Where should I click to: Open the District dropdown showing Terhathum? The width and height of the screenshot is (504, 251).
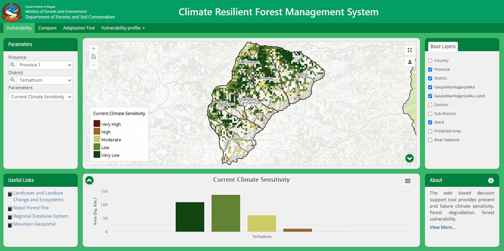point(45,80)
